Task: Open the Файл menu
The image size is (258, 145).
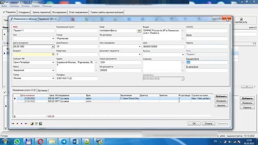Action: (x=4, y=6)
